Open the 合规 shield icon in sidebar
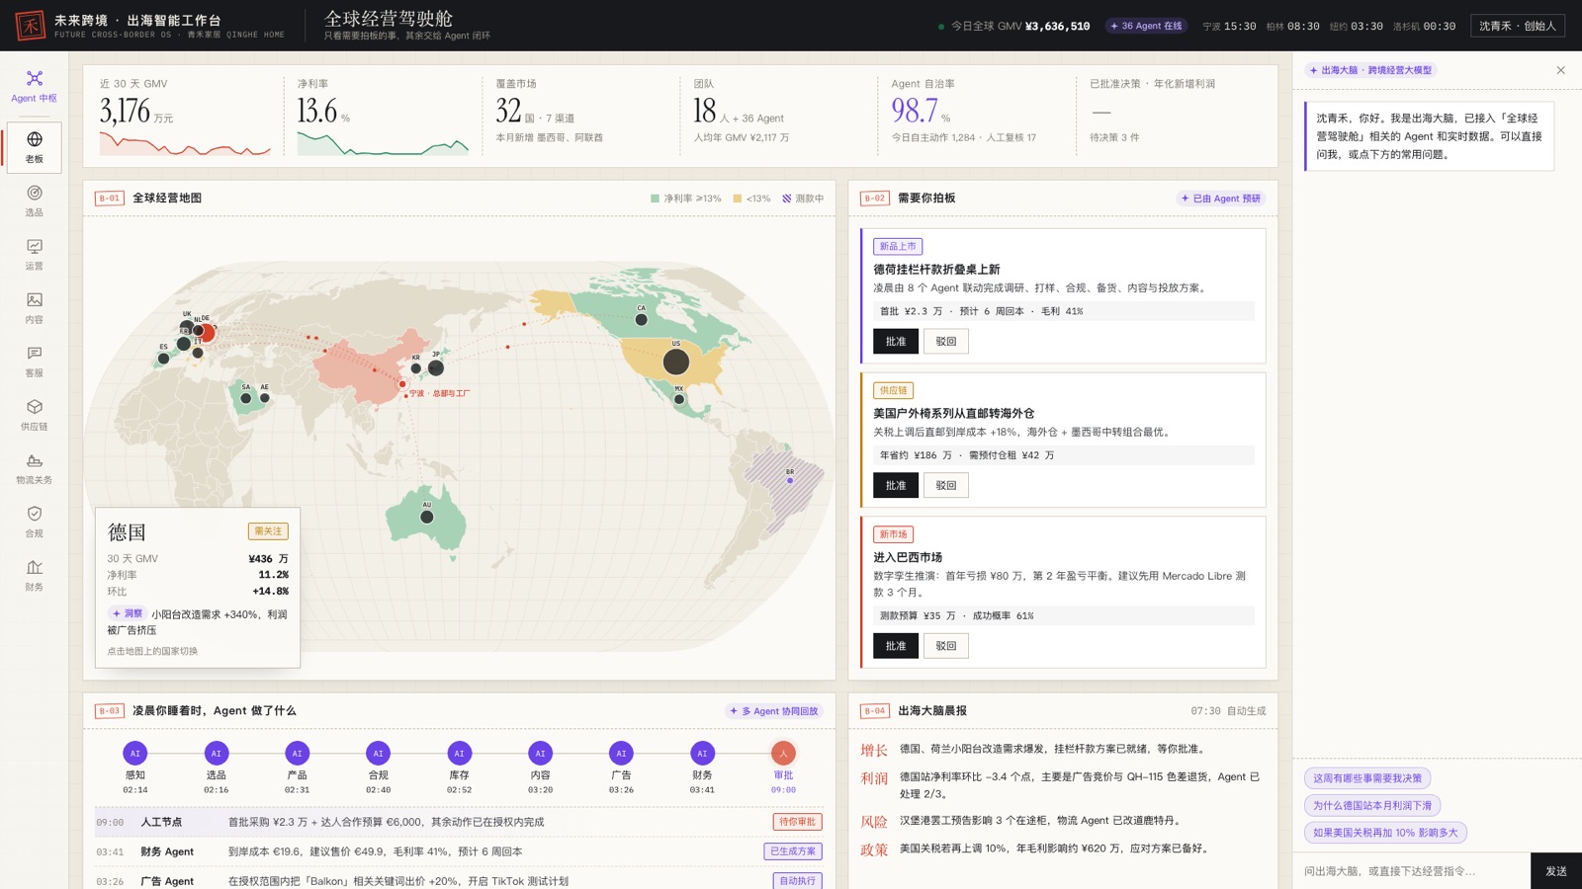The height and width of the screenshot is (889, 1582). point(34,521)
